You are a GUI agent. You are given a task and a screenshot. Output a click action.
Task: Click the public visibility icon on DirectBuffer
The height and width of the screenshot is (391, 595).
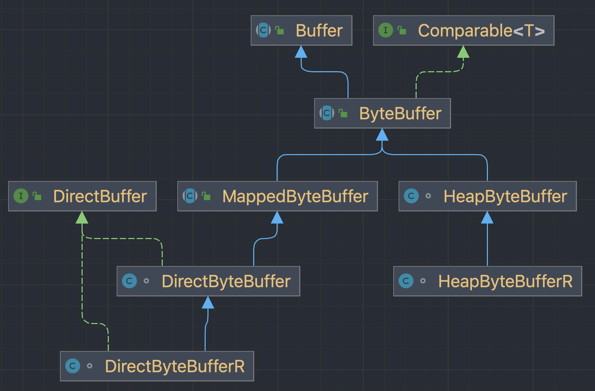pyautogui.click(x=37, y=196)
